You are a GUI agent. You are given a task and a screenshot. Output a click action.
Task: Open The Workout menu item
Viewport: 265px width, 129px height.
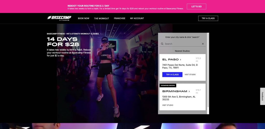click(101, 18)
